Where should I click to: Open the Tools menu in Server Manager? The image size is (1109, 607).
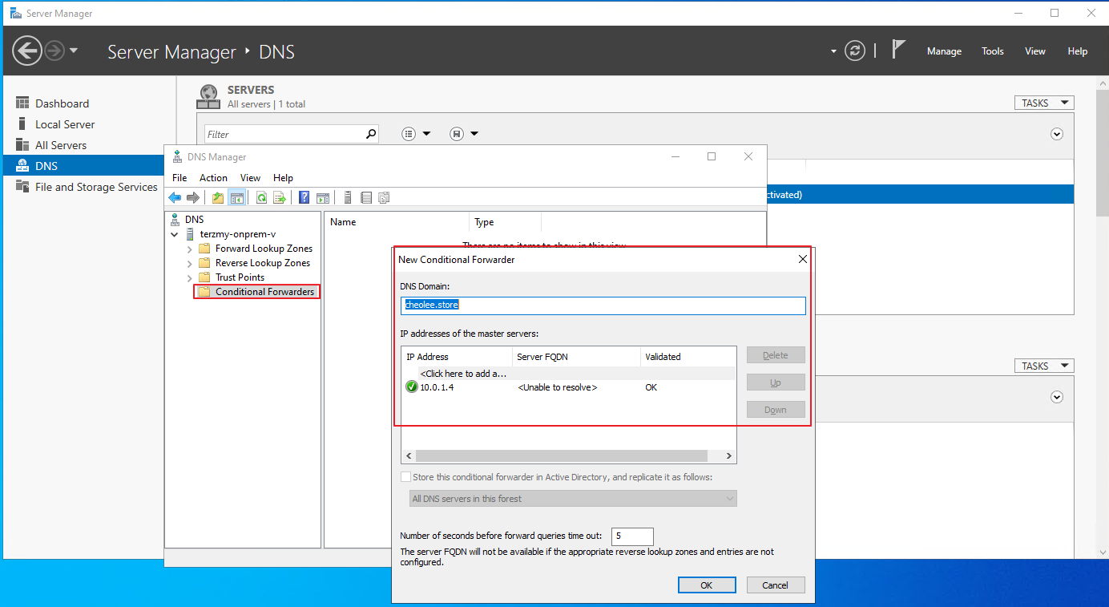click(993, 51)
